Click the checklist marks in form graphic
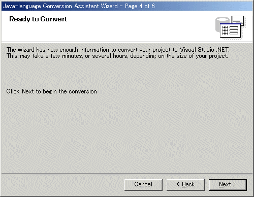The image size is (254, 197). tap(225, 30)
